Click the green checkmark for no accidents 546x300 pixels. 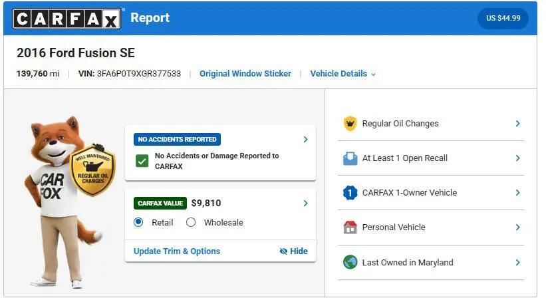pos(142,161)
